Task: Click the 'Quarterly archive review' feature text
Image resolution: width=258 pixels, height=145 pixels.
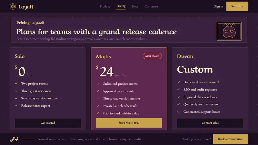Action: (x=201, y=104)
